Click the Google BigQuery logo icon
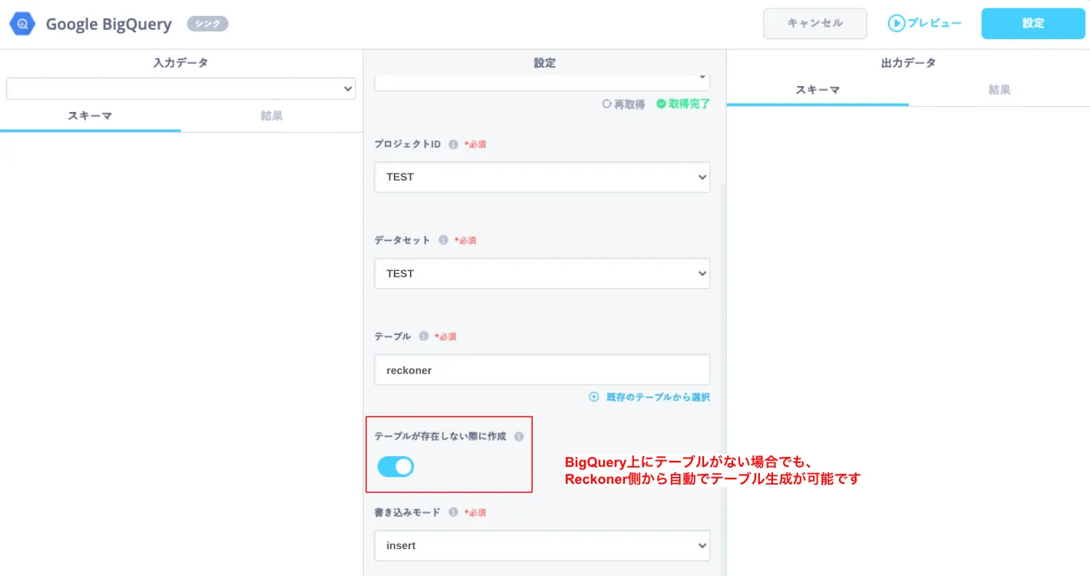Viewport: 1090px width, 576px height. [x=22, y=24]
